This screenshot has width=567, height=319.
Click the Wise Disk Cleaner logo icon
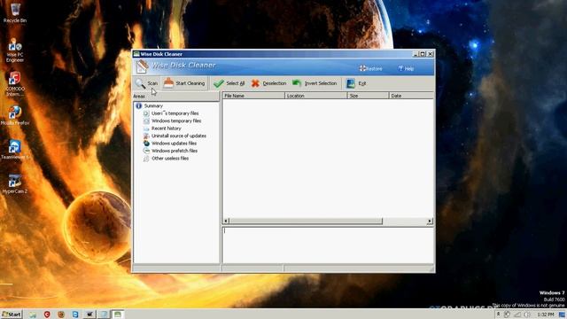coord(142,66)
